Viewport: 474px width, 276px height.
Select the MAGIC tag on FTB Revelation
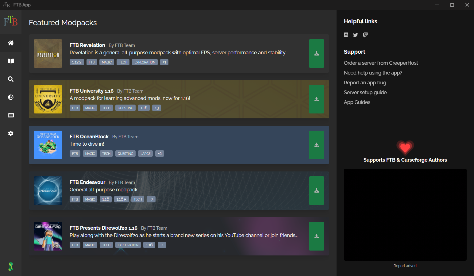click(x=107, y=62)
